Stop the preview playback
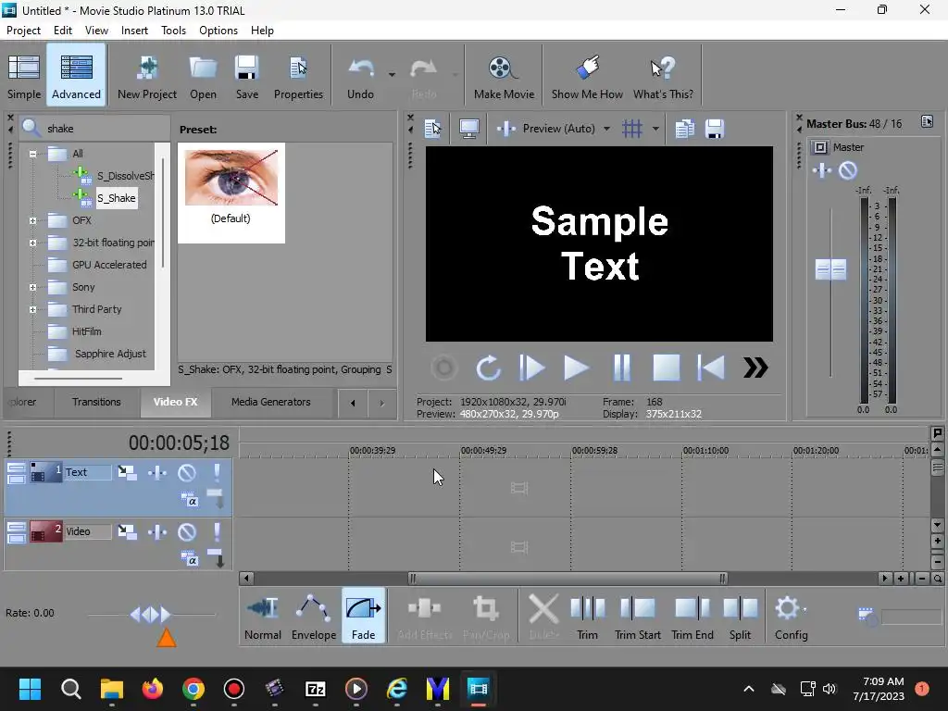This screenshot has width=948, height=711. (x=666, y=368)
